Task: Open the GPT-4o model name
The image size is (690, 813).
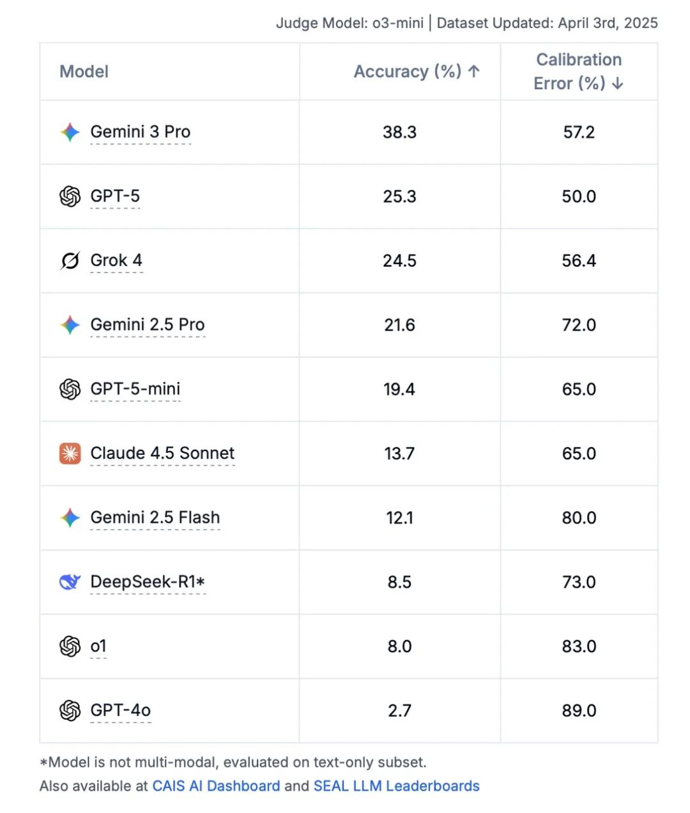Action: 121,711
